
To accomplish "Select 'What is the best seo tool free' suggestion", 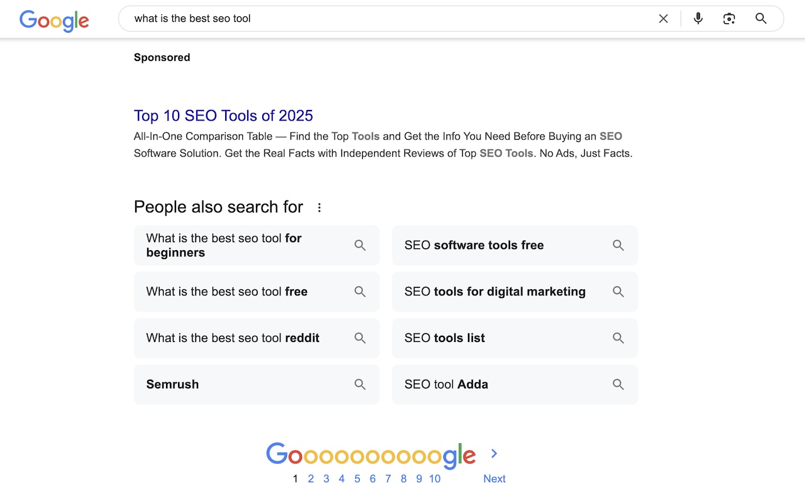I will click(x=226, y=292).
